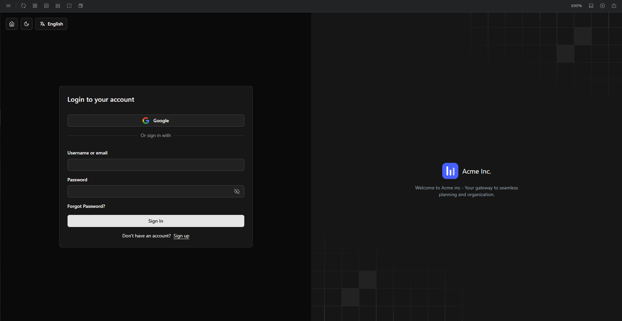Click the stacked windows icon in toolbar
Screen dimensions: 622x321
81,6
